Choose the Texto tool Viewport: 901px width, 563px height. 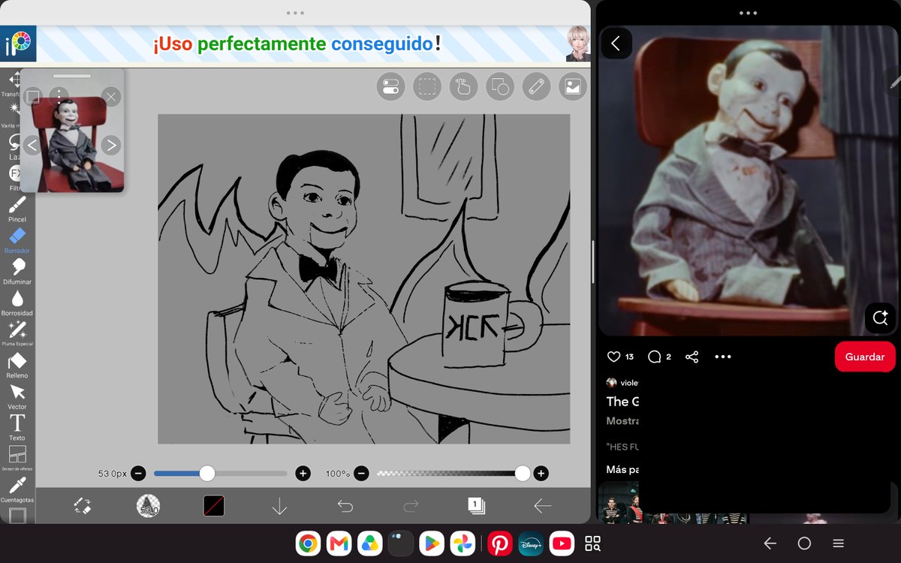click(x=17, y=426)
